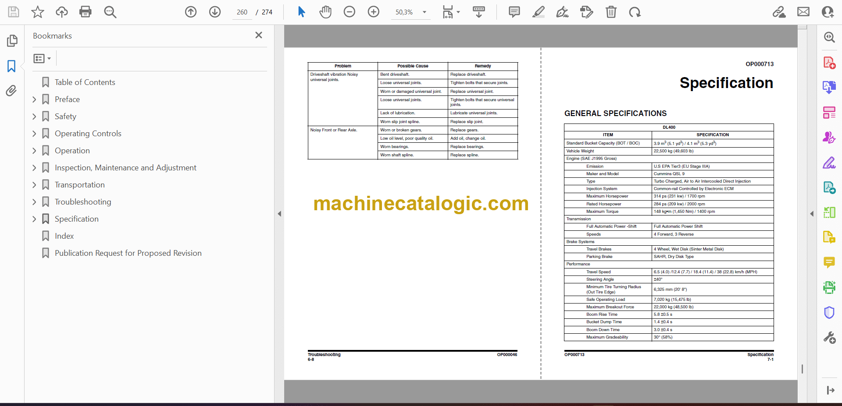Screen dimensions: 842x406
Task: Open the zoom level dropdown
Action: (x=425, y=12)
